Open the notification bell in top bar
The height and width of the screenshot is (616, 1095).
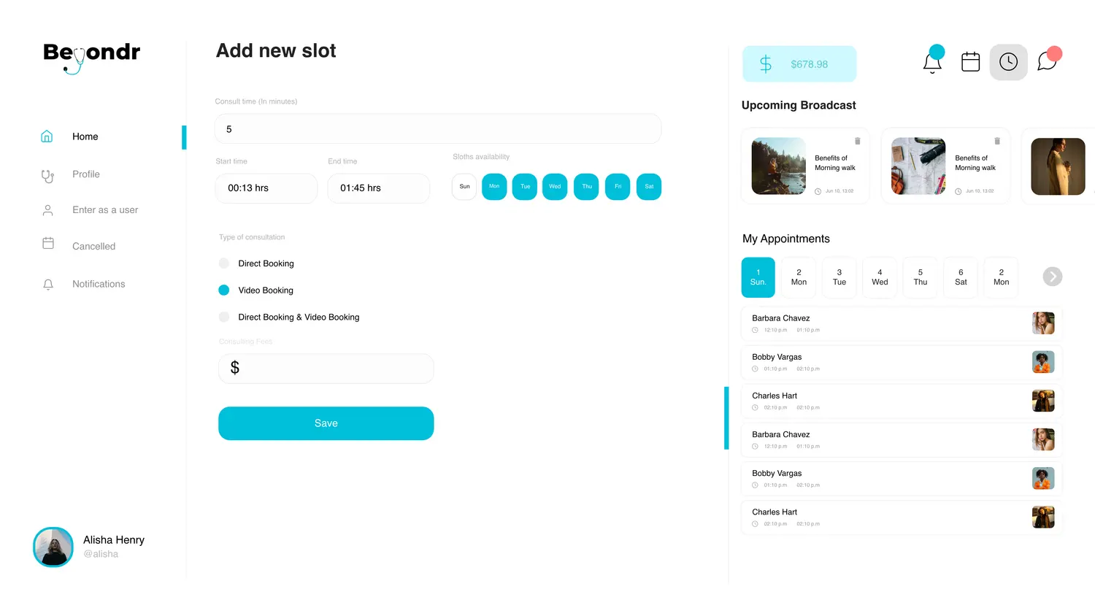pos(932,62)
